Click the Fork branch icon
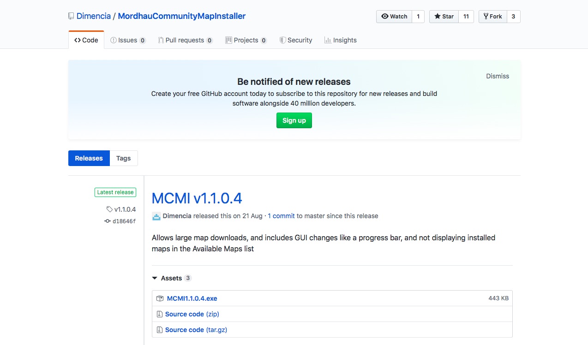Image resolution: width=588 pixels, height=345 pixels. [486, 17]
